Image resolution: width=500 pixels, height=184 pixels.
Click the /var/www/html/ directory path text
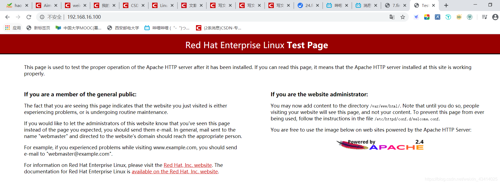click(x=385, y=106)
